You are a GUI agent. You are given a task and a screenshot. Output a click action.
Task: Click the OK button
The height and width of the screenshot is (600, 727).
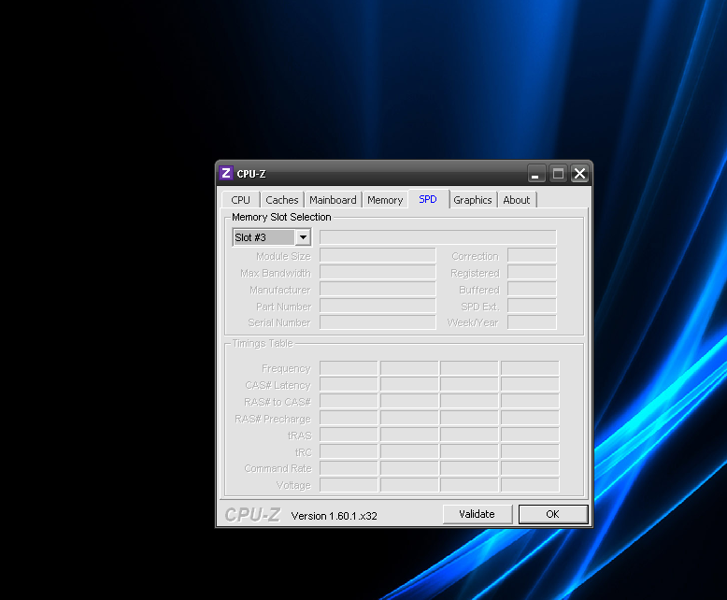[552, 514]
